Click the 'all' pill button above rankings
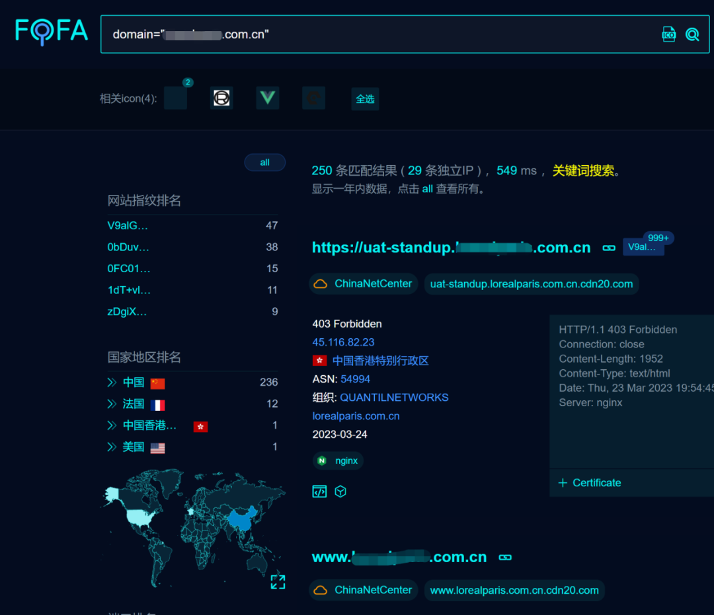 pyautogui.click(x=265, y=163)
